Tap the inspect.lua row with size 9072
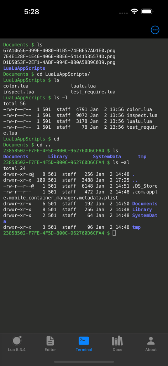The image size is (168, 366). (80, 115)
